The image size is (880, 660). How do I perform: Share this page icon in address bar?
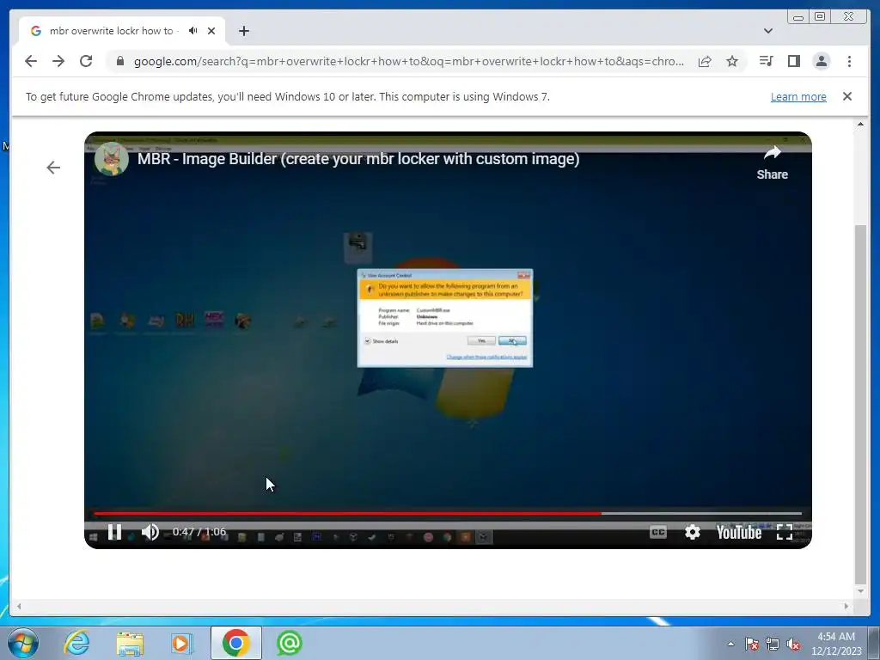[x=705, y=61]
